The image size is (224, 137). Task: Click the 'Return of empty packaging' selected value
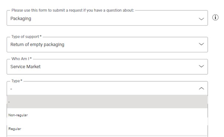(37, 45)
